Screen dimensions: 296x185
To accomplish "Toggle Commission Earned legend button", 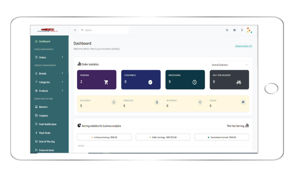I will [222, 137].
